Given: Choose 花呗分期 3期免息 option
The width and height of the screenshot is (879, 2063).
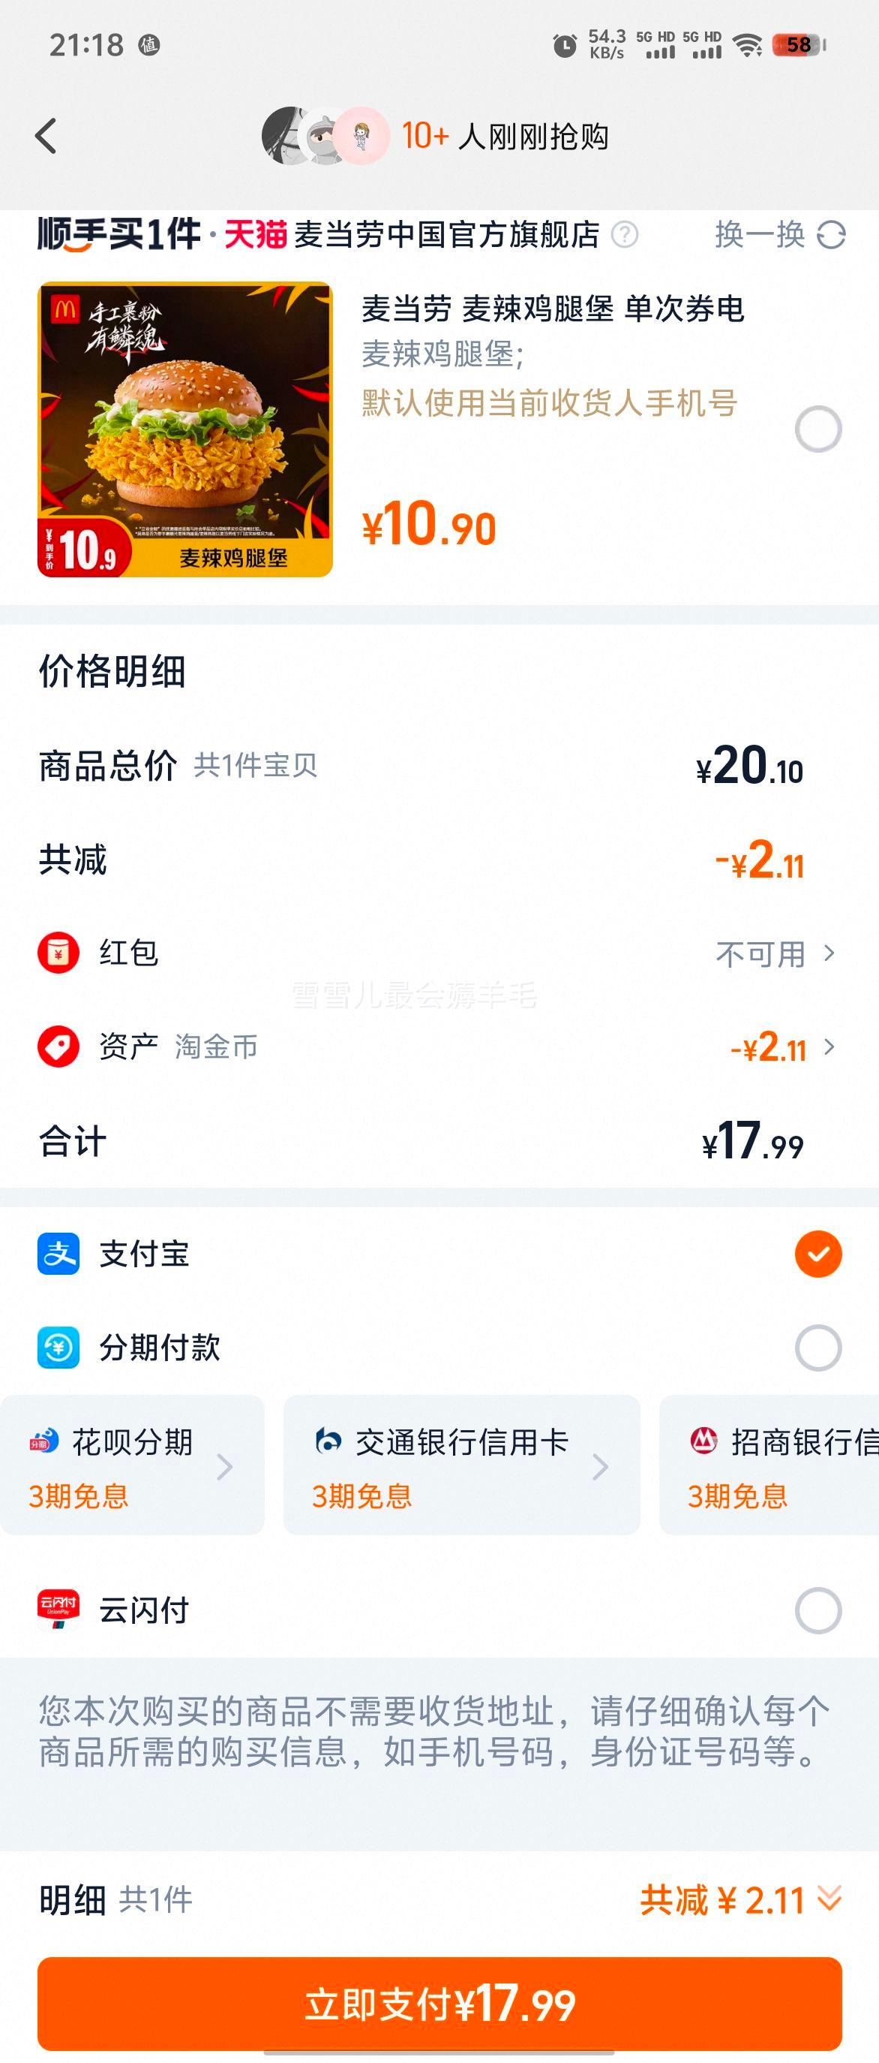Looking at the screenshot, I should click(x=132, y=1465).
